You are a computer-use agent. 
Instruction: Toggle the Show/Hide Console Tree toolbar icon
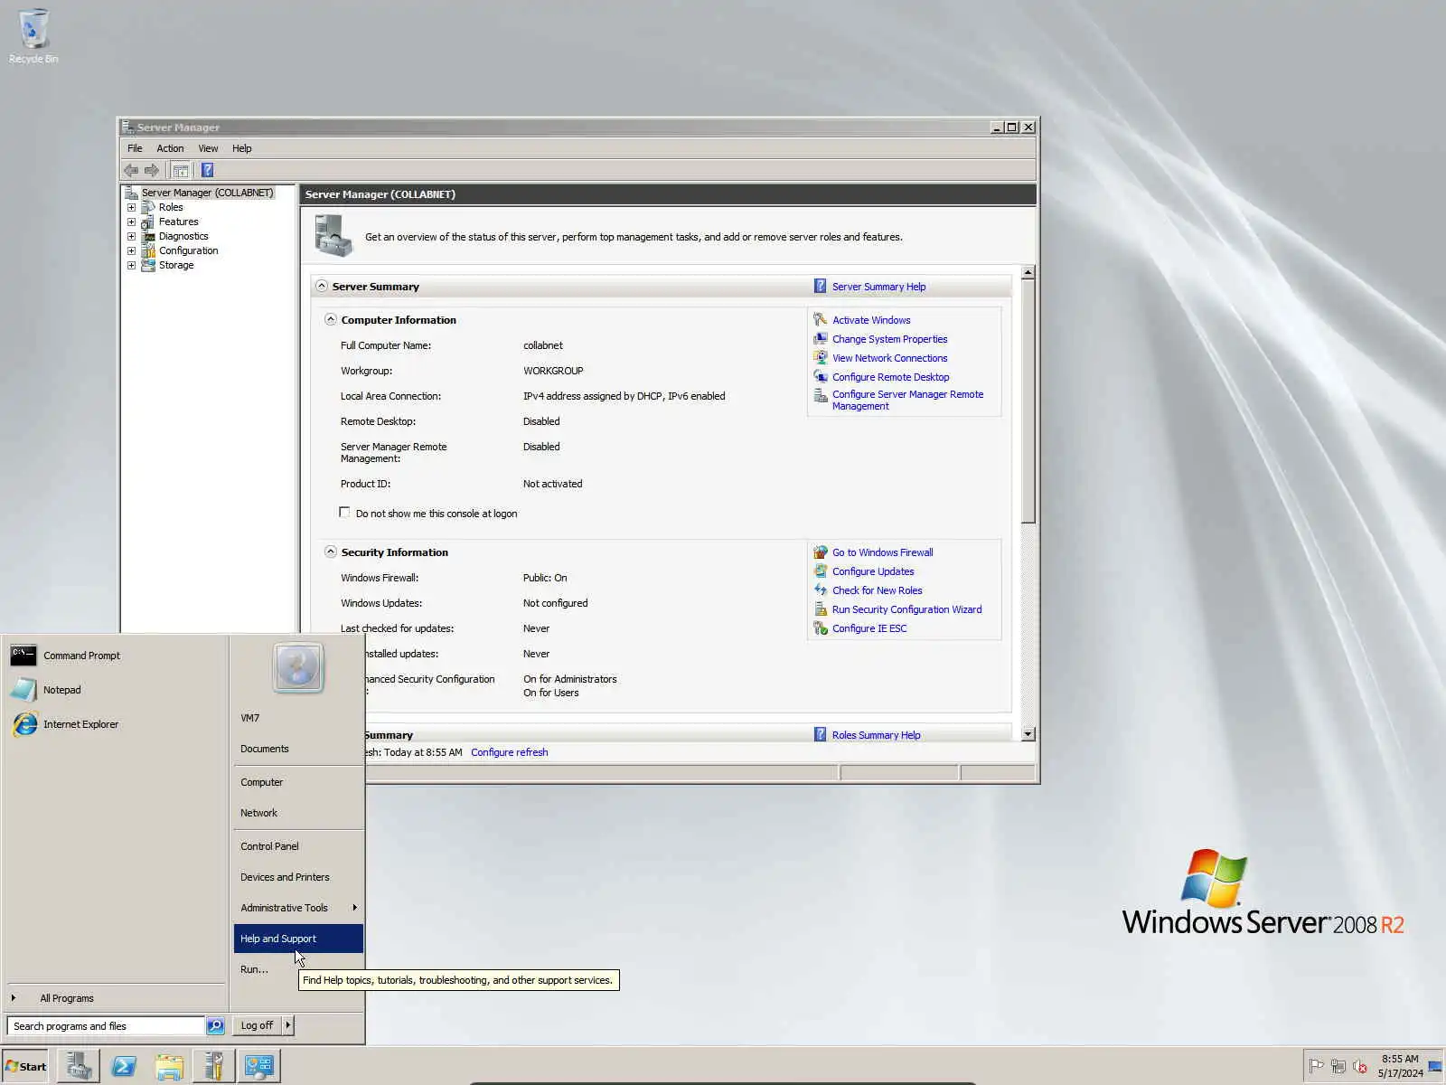click(x=181, y=170)
